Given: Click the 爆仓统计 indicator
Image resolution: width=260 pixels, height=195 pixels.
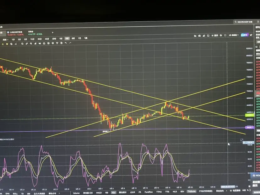Looking at the screenshot, I should [123, 192].
